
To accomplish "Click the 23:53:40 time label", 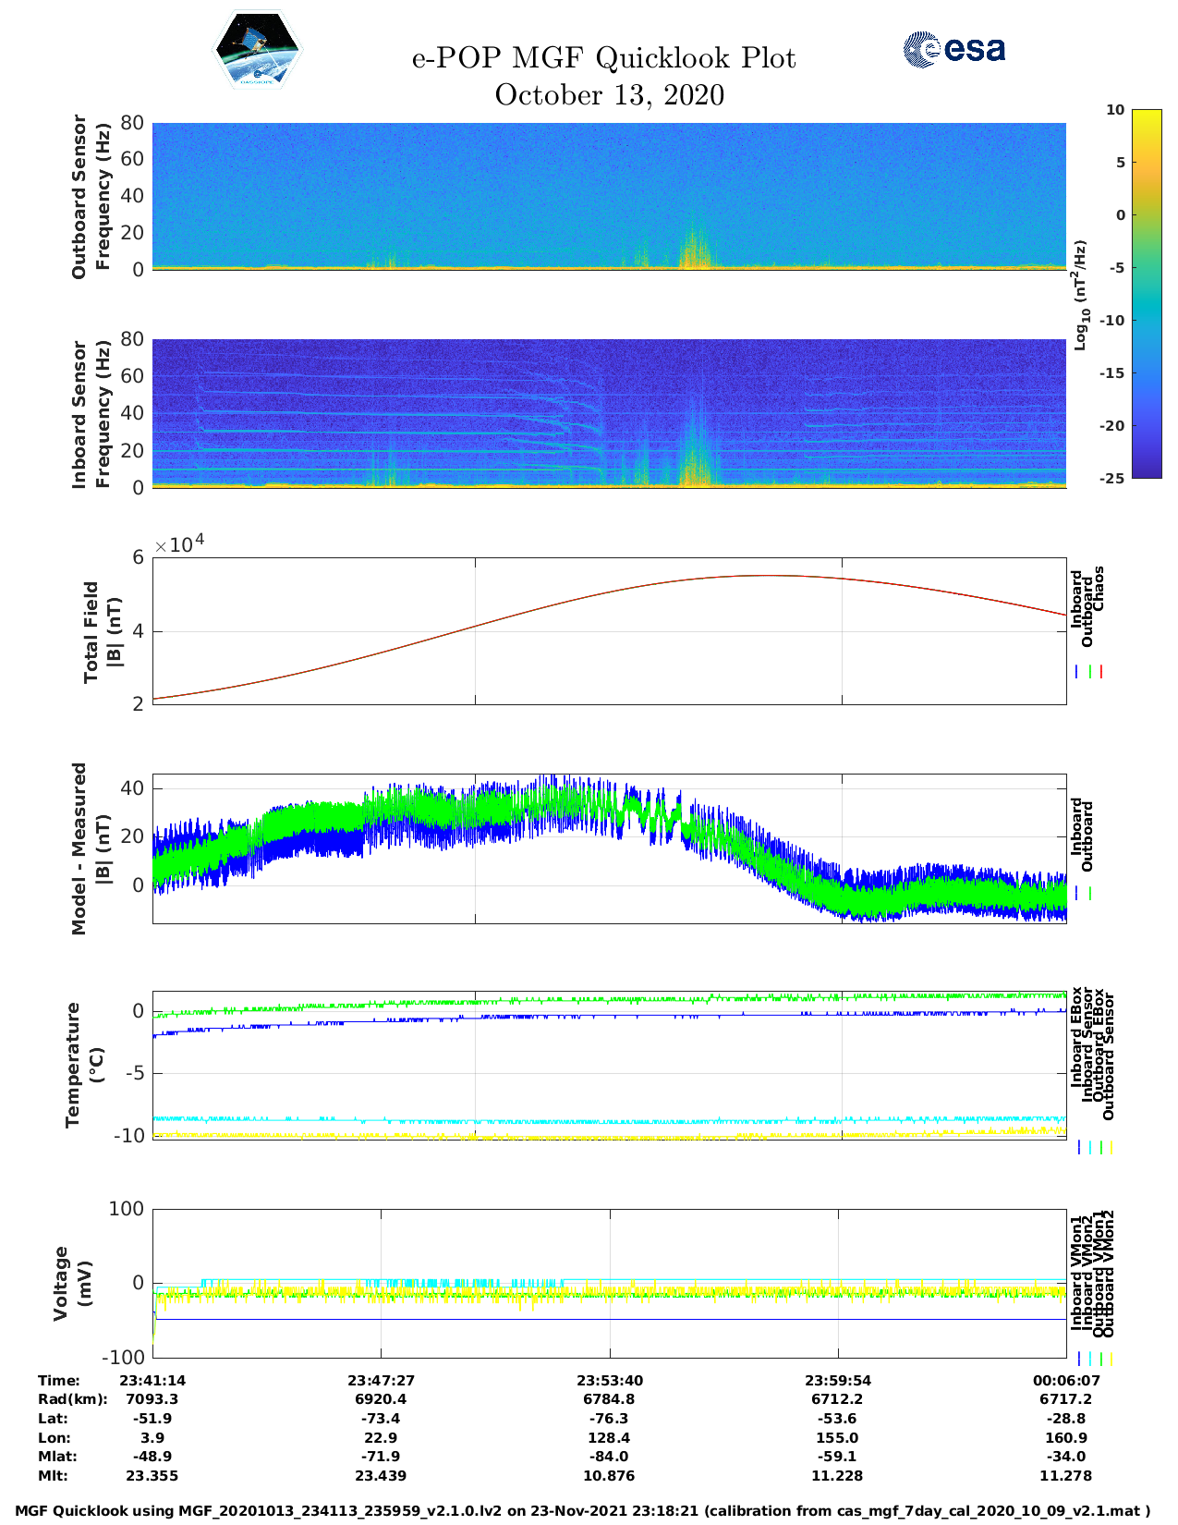I will click(609, 1380).
